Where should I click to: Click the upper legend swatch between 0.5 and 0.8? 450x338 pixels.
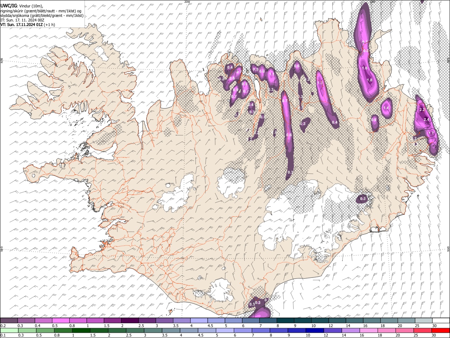tap(60, 320)
